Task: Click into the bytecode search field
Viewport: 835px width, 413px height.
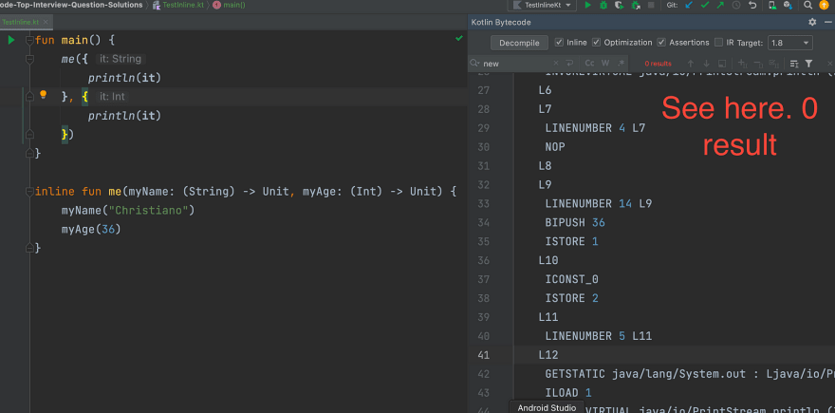Action: pos(516,64)
